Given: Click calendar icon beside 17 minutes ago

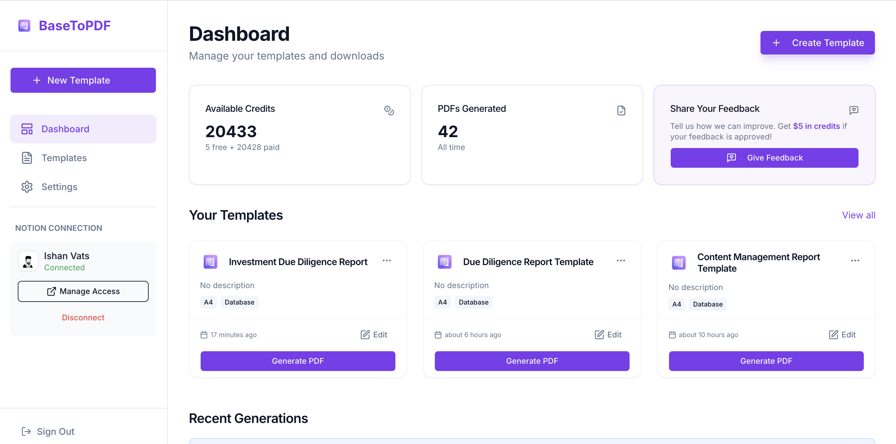Looking at the screenshot, I should point(204,335).
